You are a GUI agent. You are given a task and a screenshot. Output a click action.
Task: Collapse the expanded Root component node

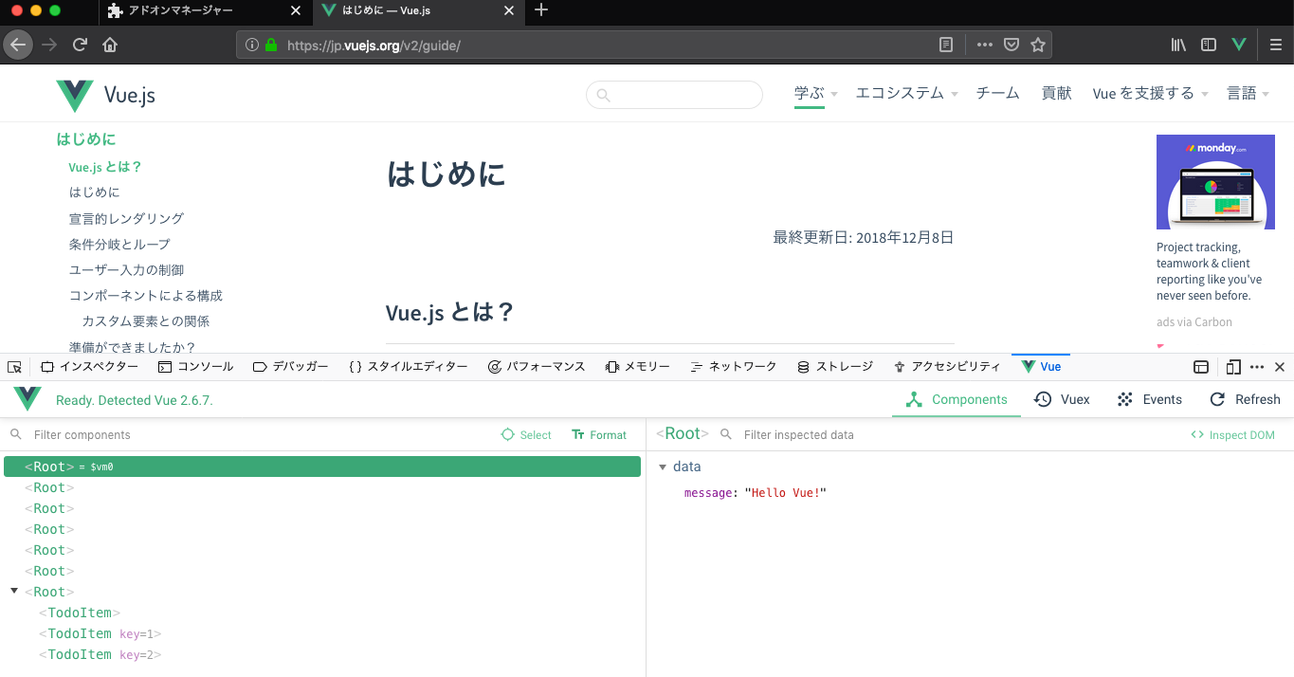tap(12, 591)
